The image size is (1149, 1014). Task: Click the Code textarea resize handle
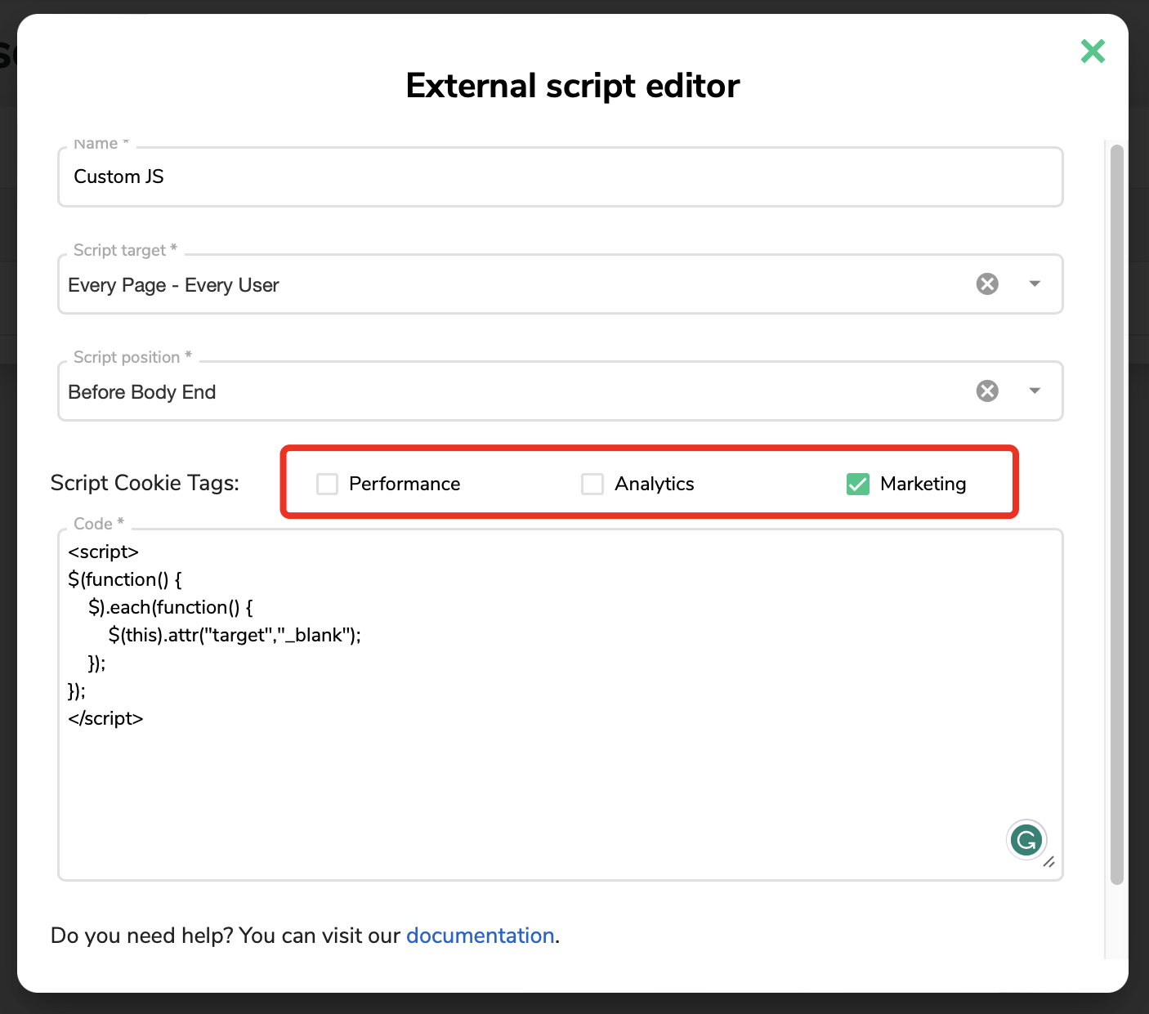tap(1049, 862)
